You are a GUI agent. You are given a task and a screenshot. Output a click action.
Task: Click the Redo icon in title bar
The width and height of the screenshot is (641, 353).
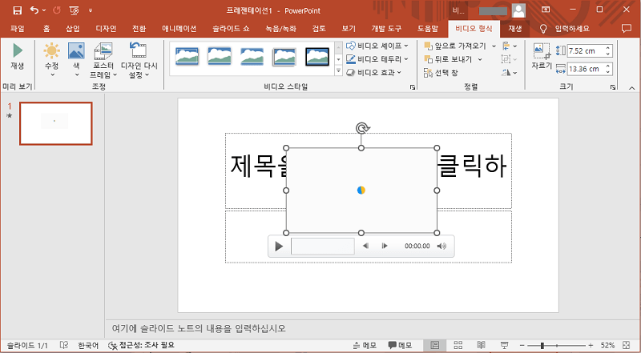click(x=56, y=10)
